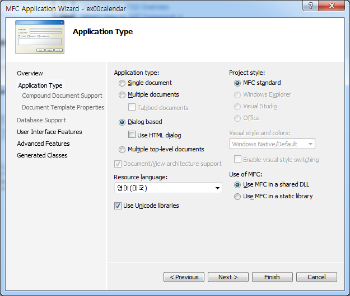This screenshot has height=296, width=350.
Task: Cancel the MFC Application Wizard
Action: (x=316, y=277)
